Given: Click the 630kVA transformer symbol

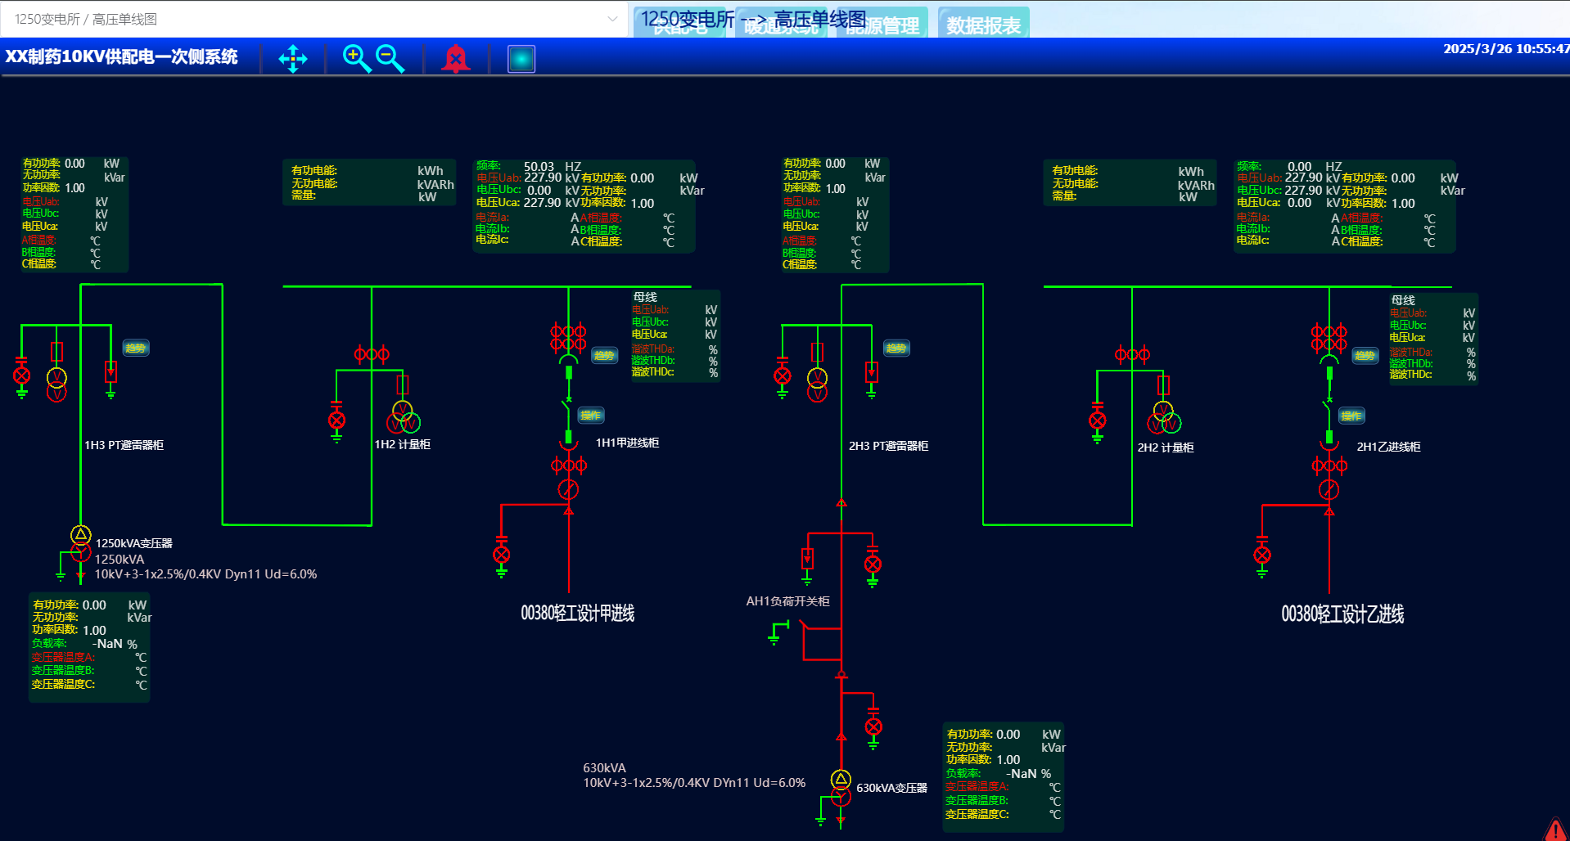Looking at the screenshot, I should point(841,788).
